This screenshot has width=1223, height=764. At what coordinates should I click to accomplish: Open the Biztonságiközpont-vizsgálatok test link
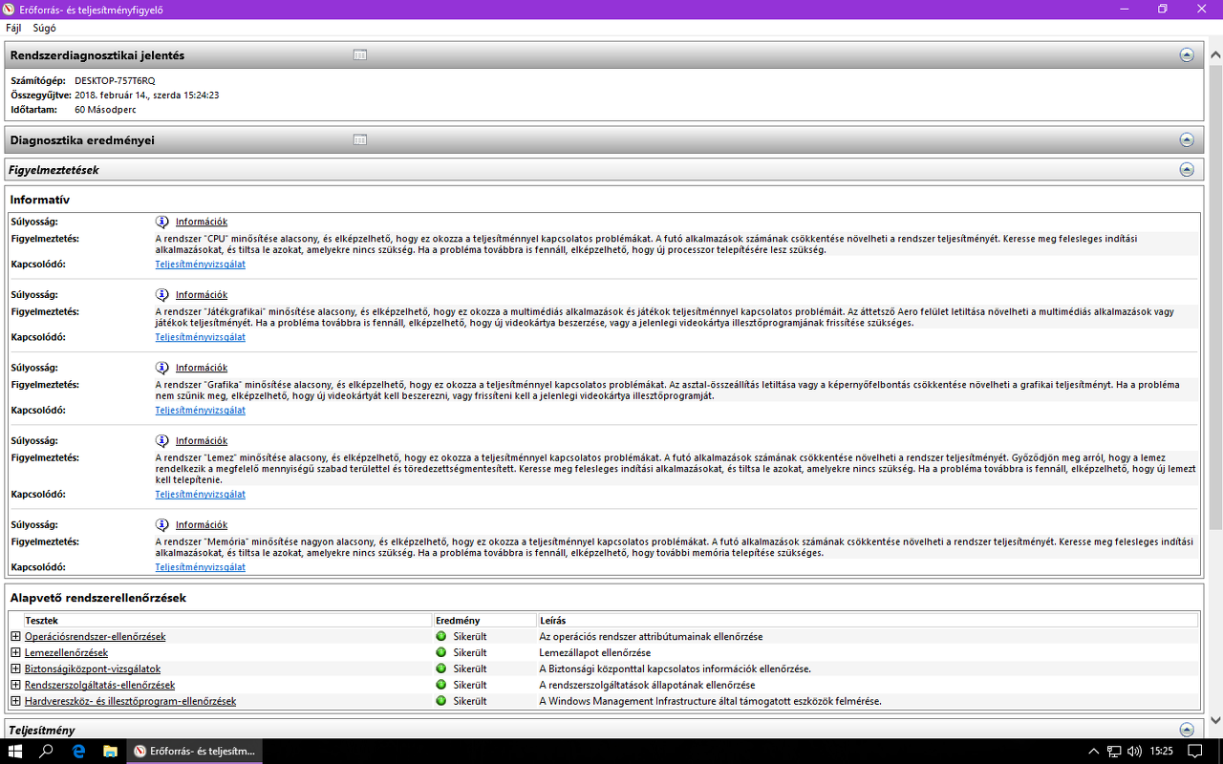[x=93, y=668]
